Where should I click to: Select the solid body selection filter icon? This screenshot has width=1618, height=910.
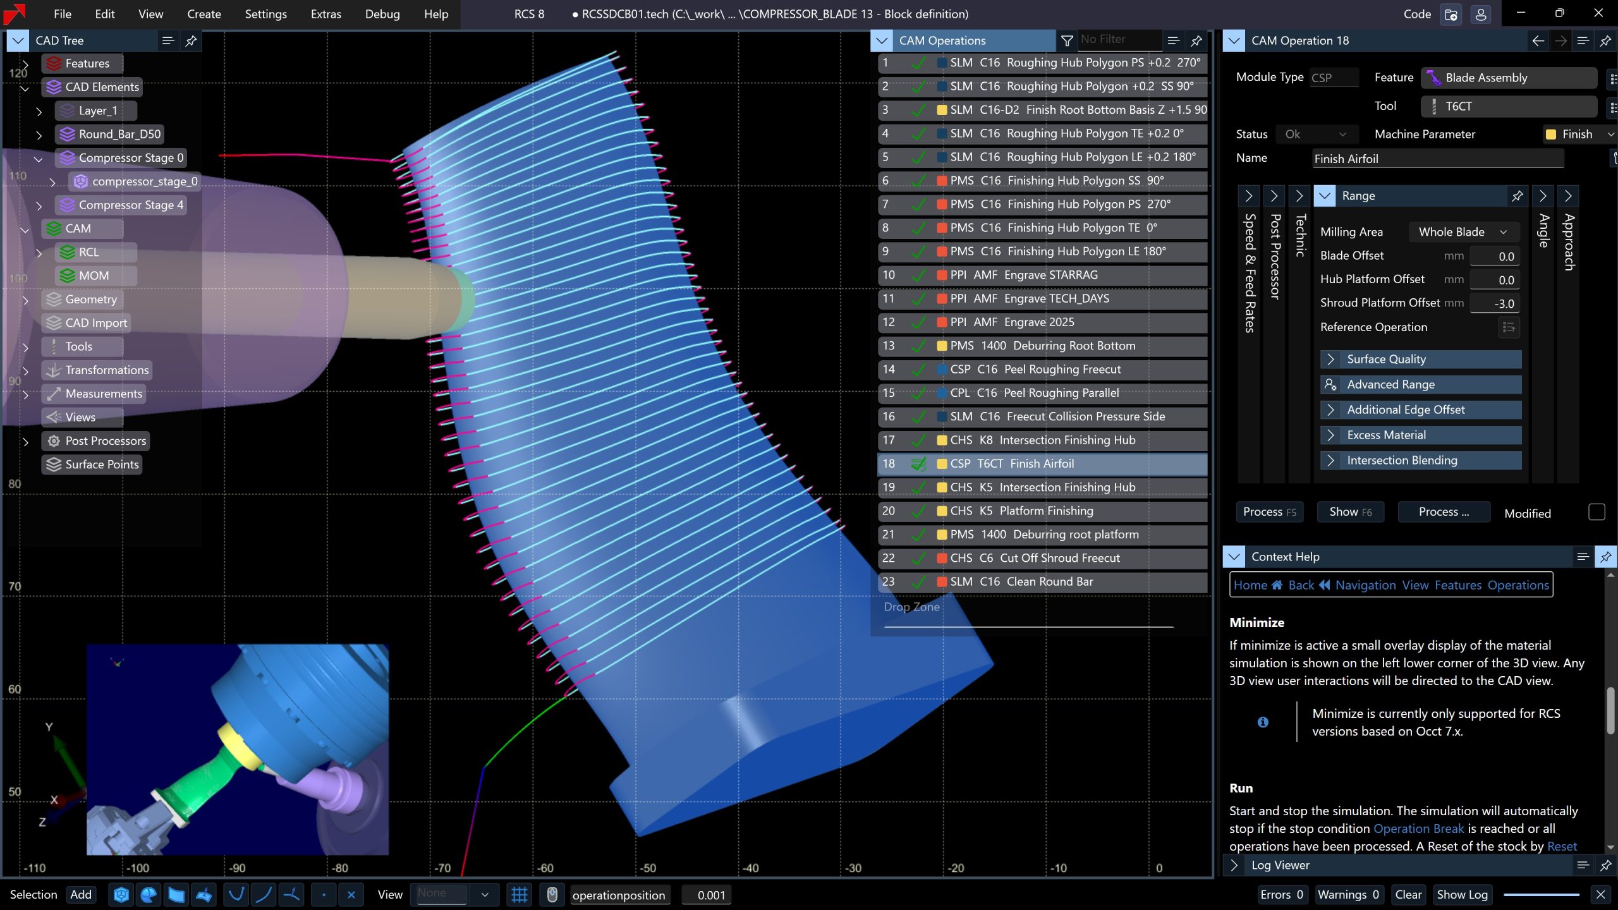[121, 895]
